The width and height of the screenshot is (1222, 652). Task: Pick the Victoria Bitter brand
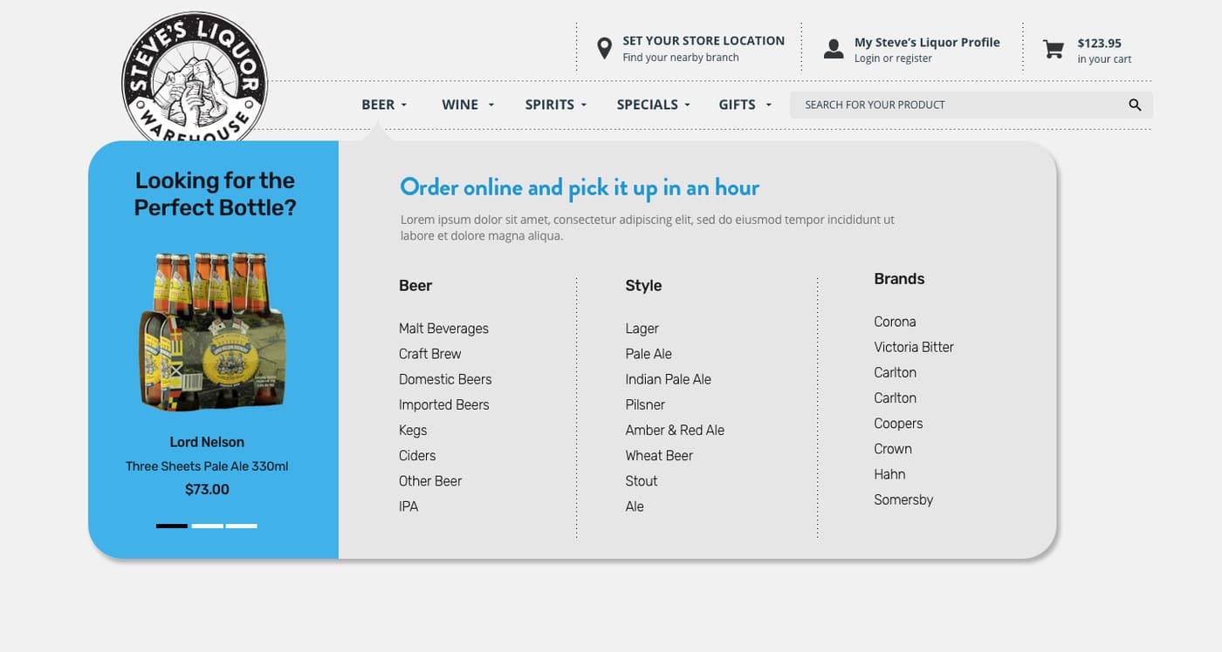[914, 347]
